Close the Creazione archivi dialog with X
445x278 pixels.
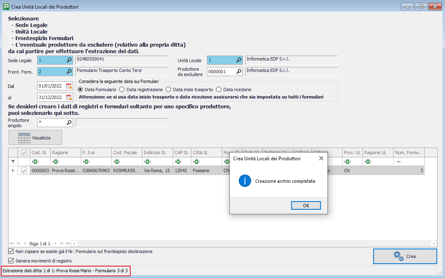click(320, 158)
